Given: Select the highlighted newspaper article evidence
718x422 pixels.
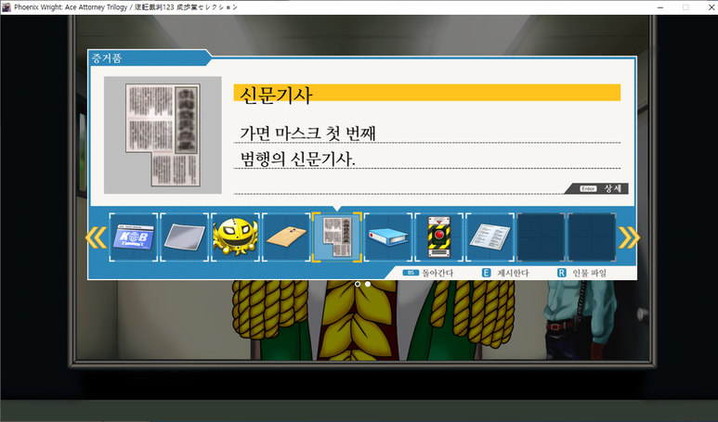Looking at the screenshot, I should click(x=337, y=237).
